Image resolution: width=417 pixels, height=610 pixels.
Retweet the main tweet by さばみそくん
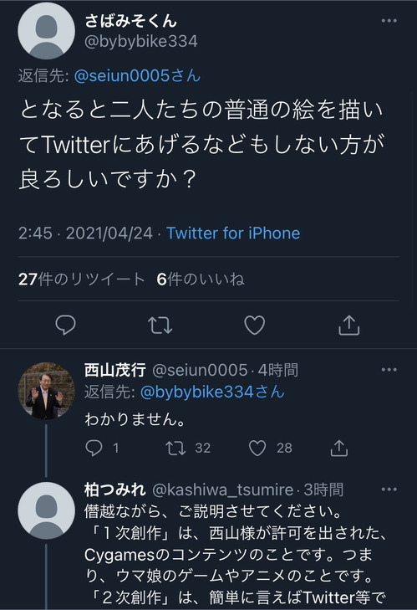160,326
